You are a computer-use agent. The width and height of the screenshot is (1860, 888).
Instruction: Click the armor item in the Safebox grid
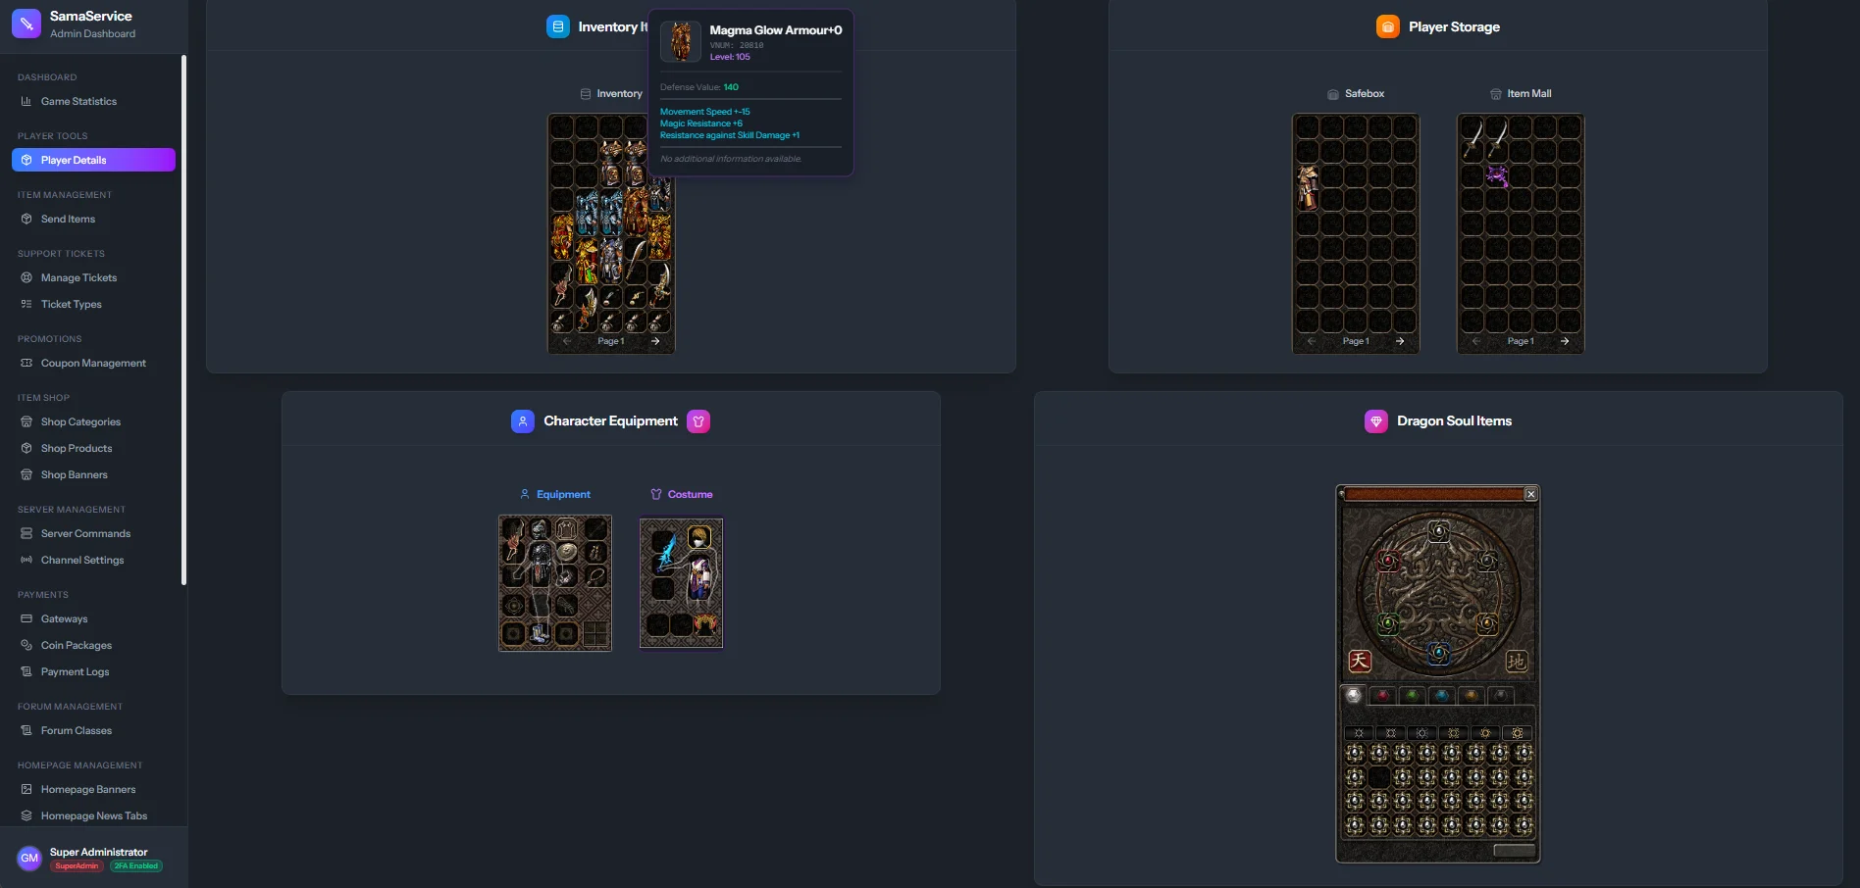click(1308, 188)
